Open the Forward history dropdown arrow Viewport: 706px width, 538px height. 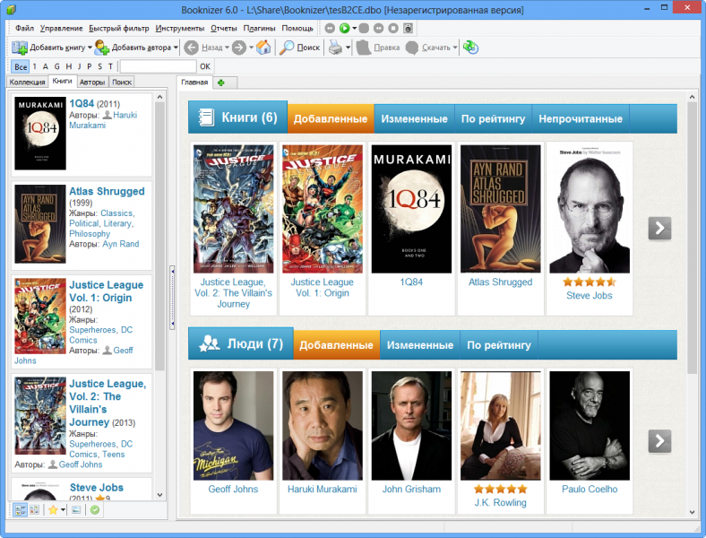click(x=251, y=48)
